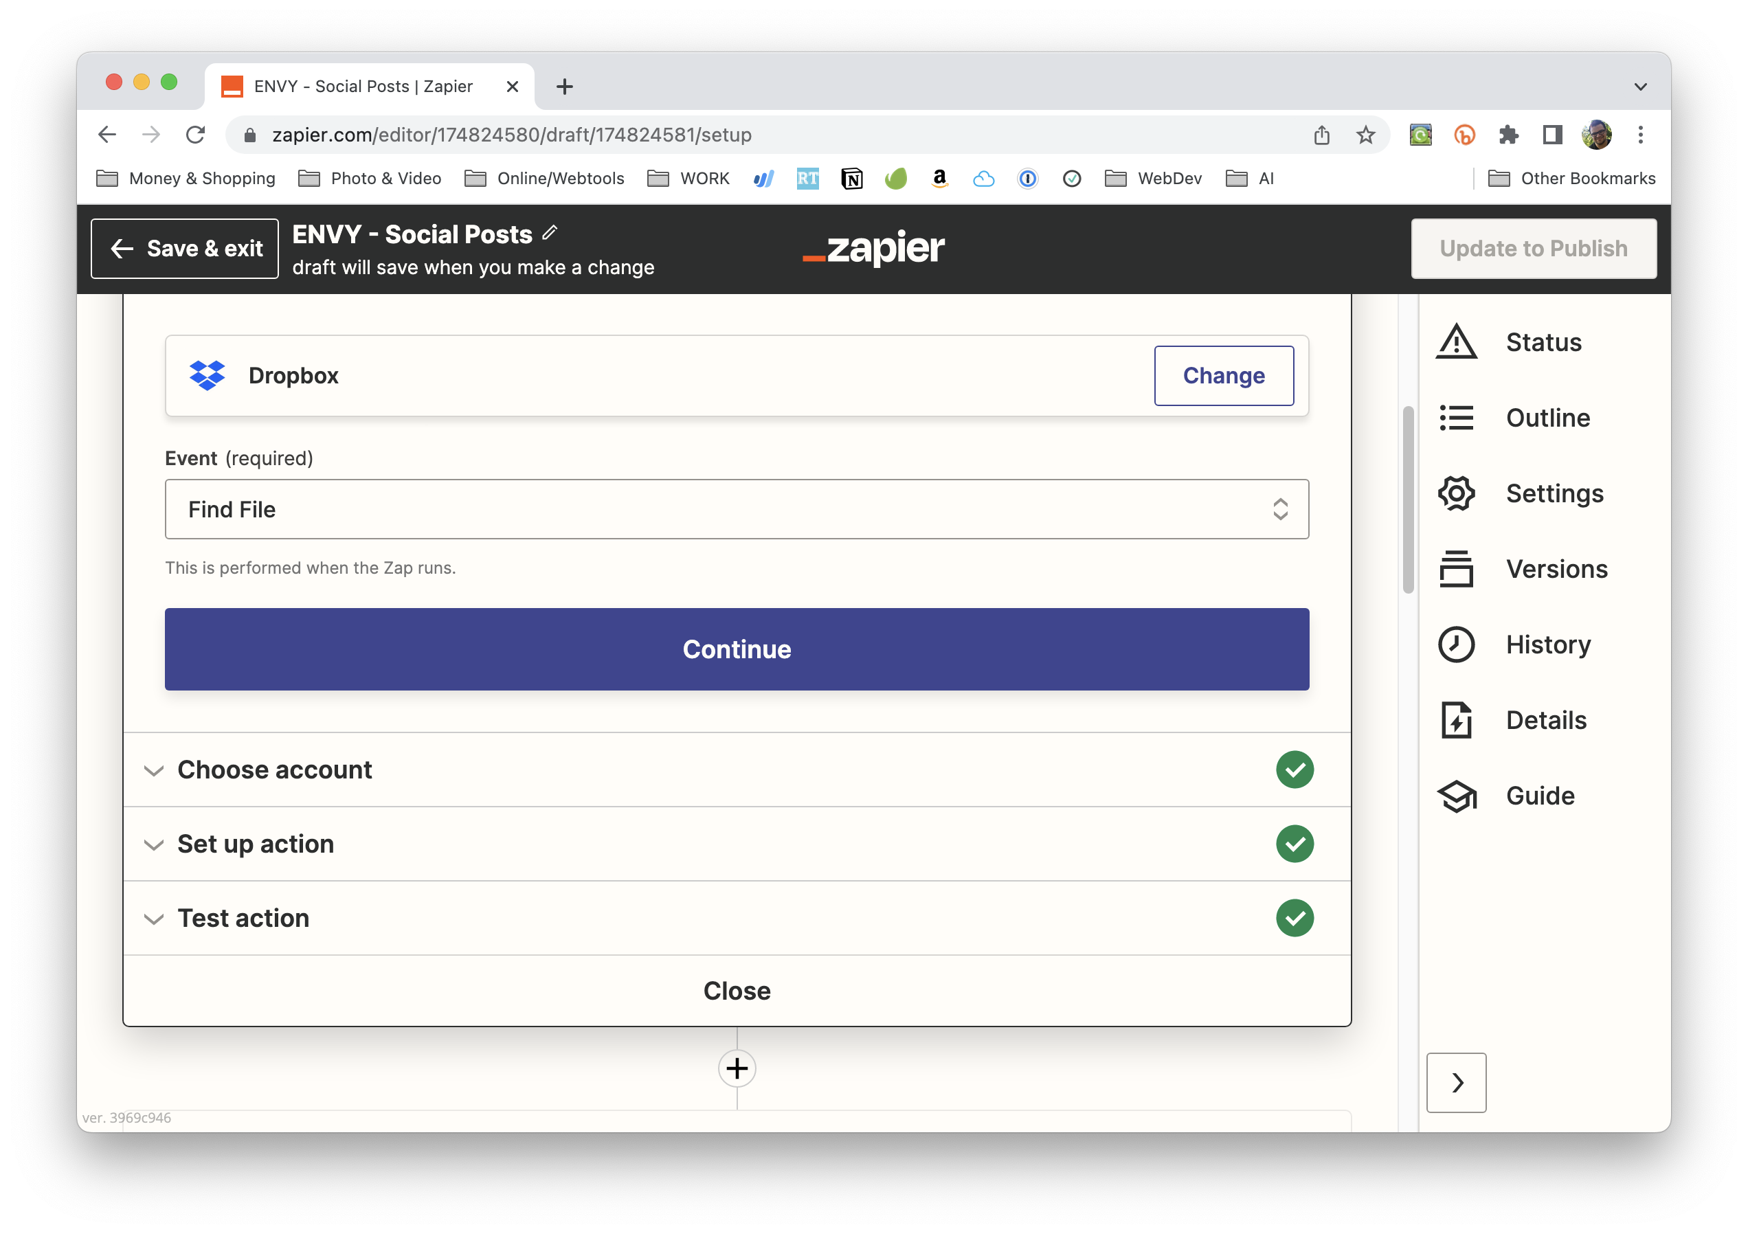Click the orange b extension icon

(1465, 135)
